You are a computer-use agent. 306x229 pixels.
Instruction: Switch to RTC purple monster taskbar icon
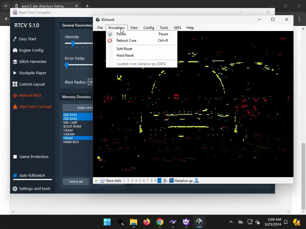point(186,222)
